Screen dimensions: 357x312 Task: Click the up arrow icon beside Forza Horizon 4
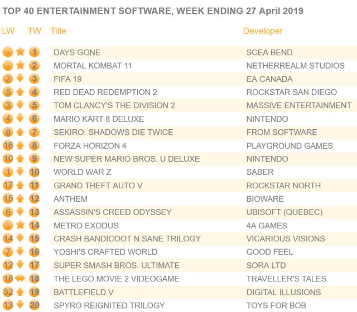point(21,145)
